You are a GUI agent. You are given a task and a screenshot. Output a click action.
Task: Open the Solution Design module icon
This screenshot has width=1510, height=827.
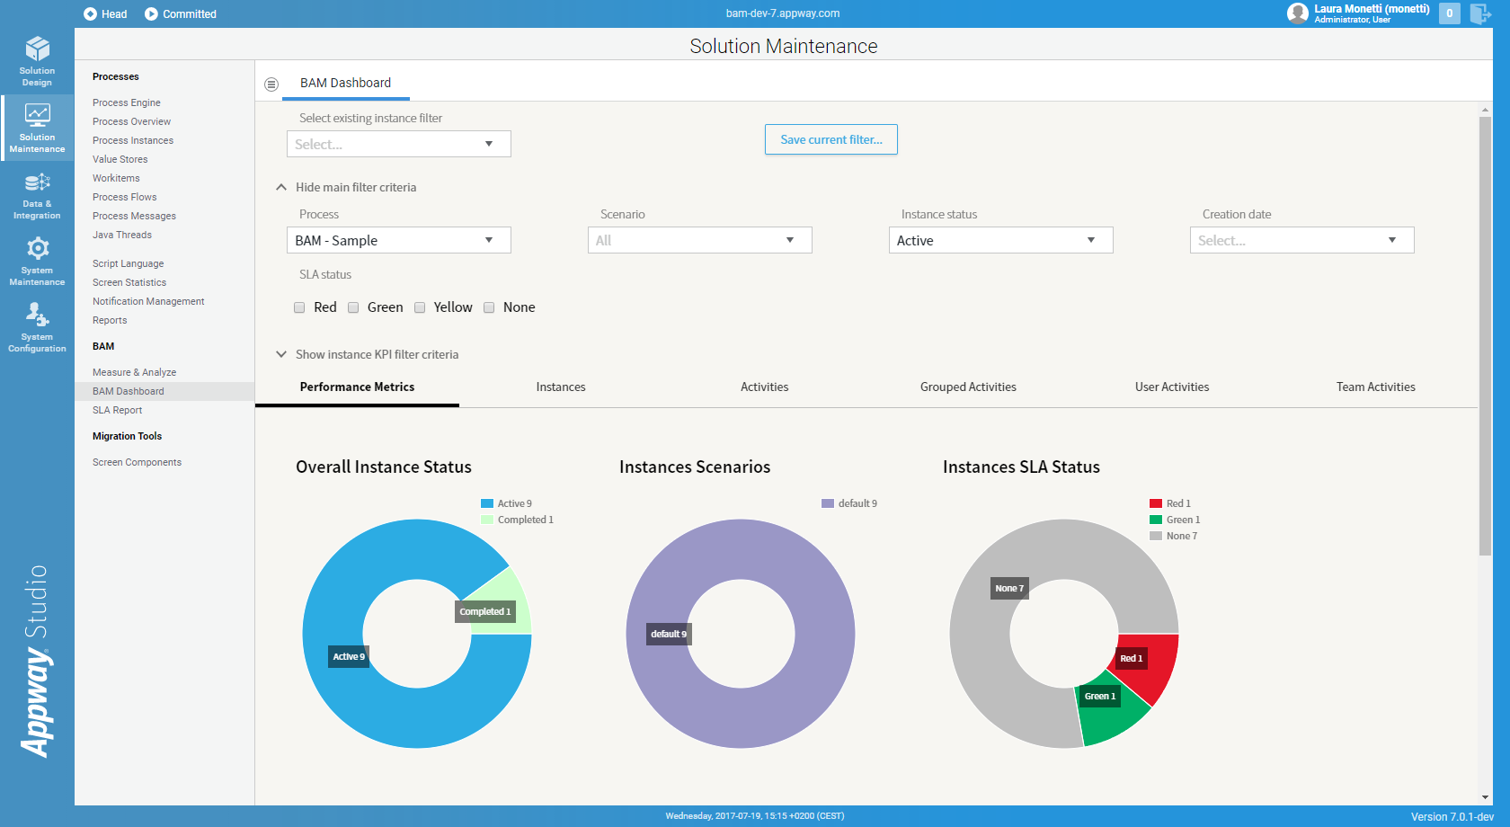point(37,49)
